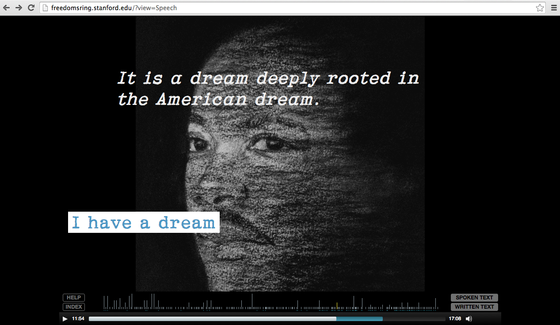Play the speech audio
560x325 pixels.
point(65,319)
